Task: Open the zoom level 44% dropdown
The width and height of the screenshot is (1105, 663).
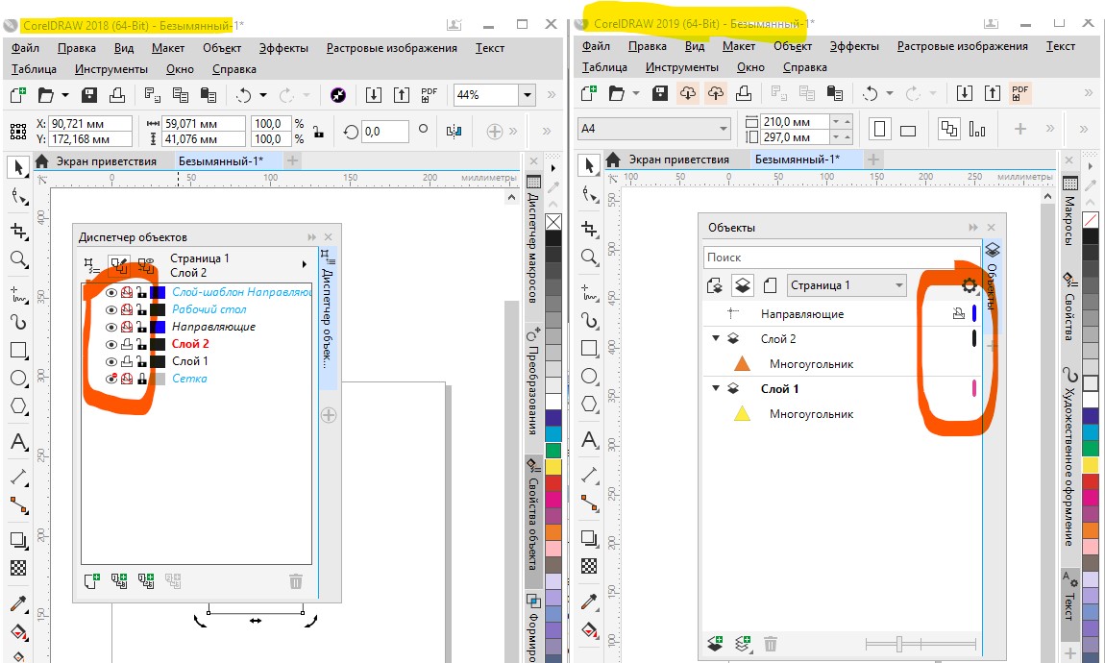Action: coord(528,94)
